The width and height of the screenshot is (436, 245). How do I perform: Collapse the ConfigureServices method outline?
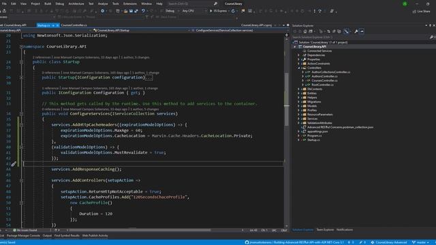tap(21, 114)
